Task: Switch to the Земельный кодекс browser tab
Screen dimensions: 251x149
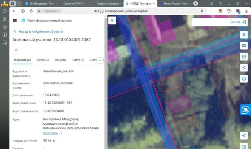Action: pyautogui.click(x=107, y=4)
